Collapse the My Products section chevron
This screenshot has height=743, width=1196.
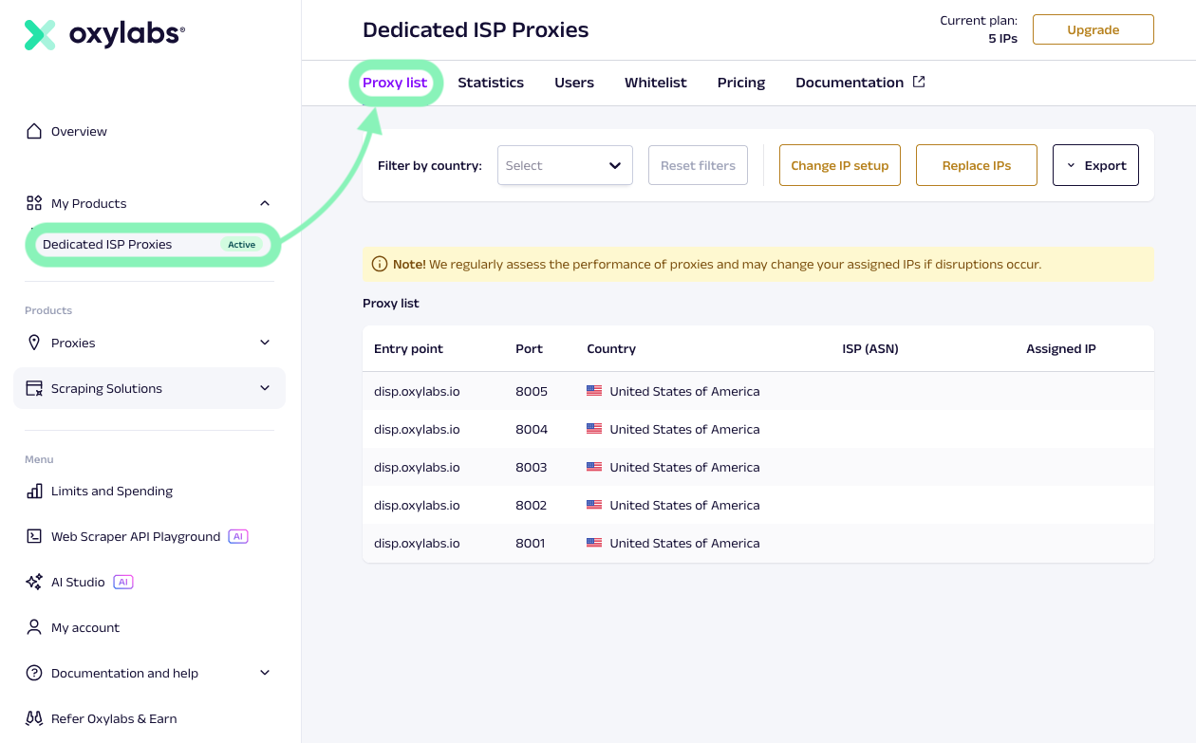265,203
